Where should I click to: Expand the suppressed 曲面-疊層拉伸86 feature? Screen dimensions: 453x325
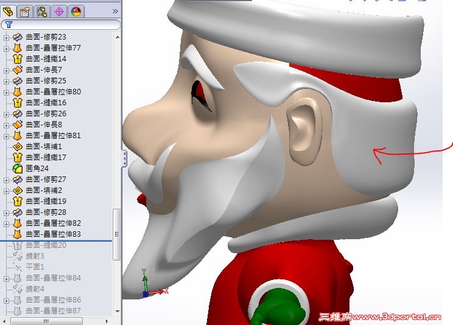[x=6, y=301]
